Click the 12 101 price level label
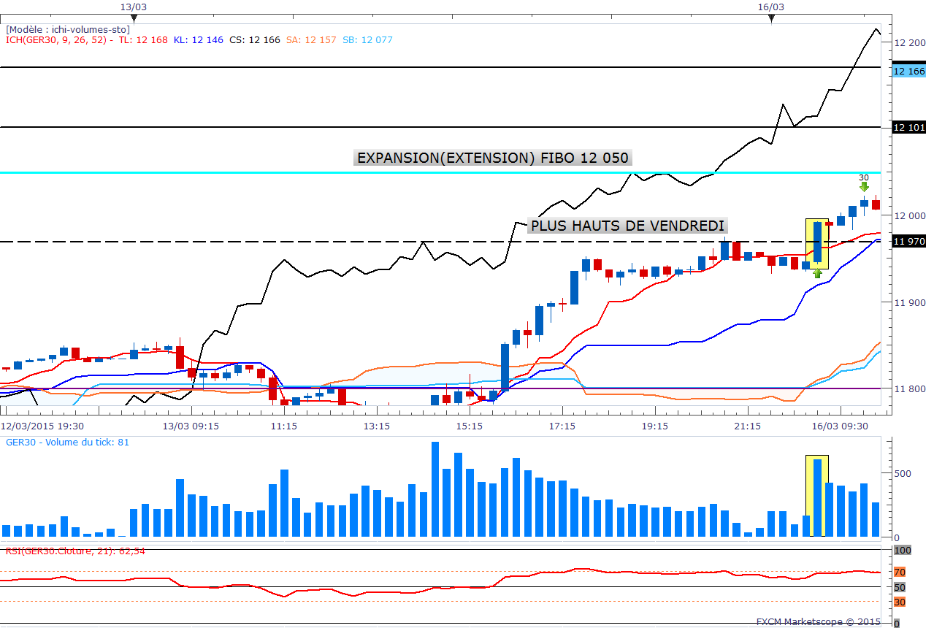 (x=909, y=128)
